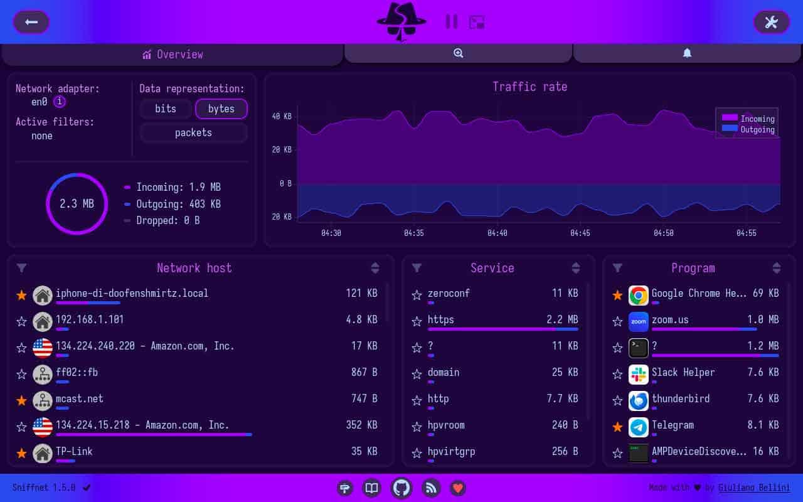Star the https service as favorite

tap(417, 321)
